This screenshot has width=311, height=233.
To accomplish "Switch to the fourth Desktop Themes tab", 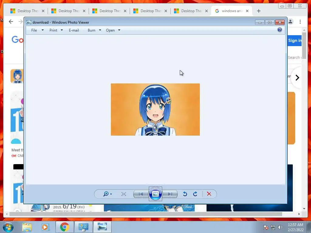I will tap(150, 11).
